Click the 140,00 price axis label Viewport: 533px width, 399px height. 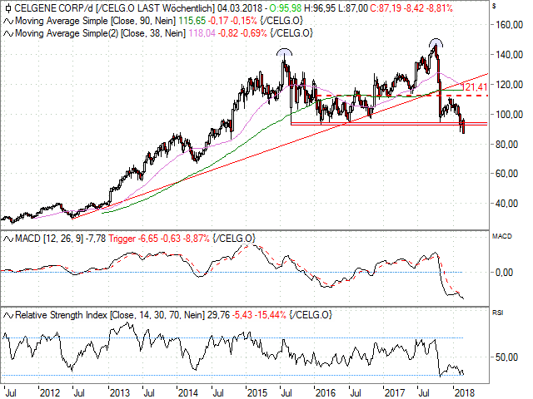pyautogui.click(x=509, y=55)
